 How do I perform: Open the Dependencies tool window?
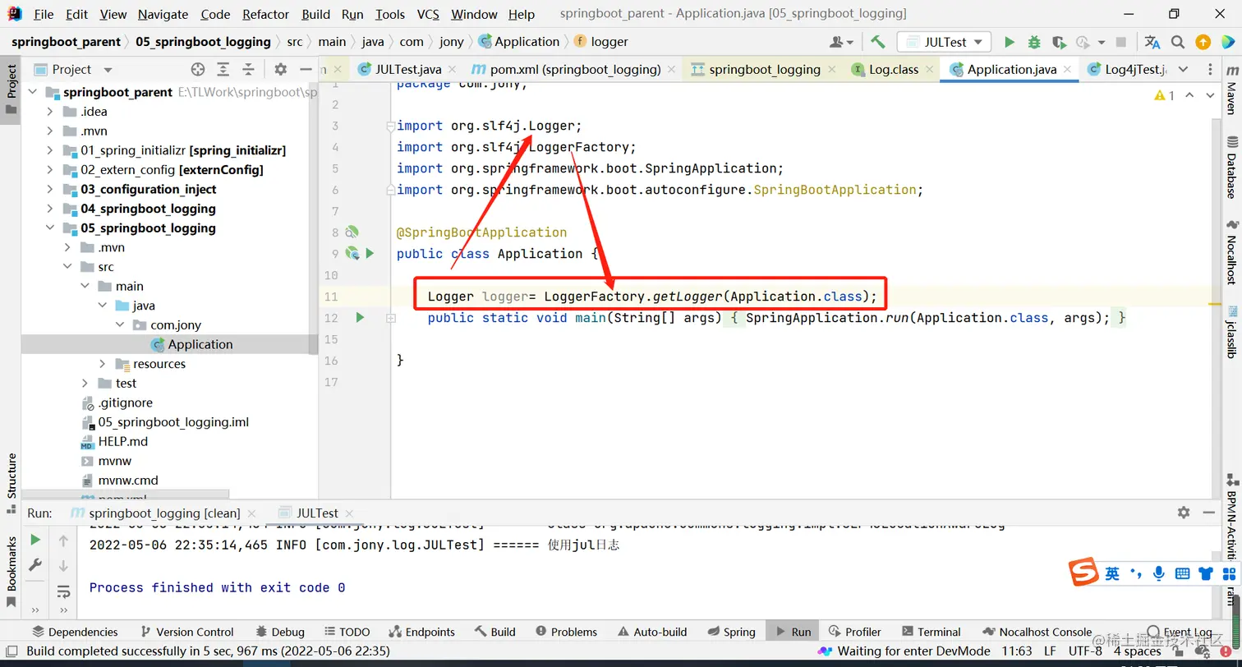pyautogui.click(x=75, y=632)
